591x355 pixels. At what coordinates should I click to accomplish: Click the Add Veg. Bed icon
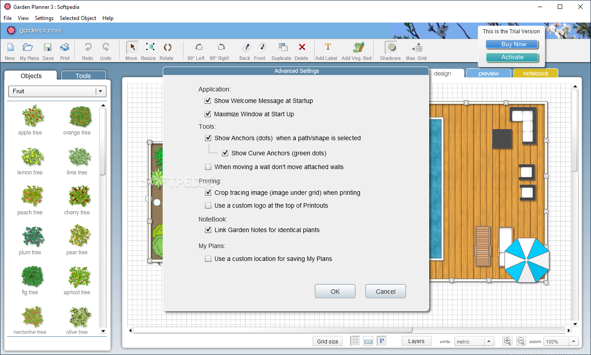click(358, 47)
